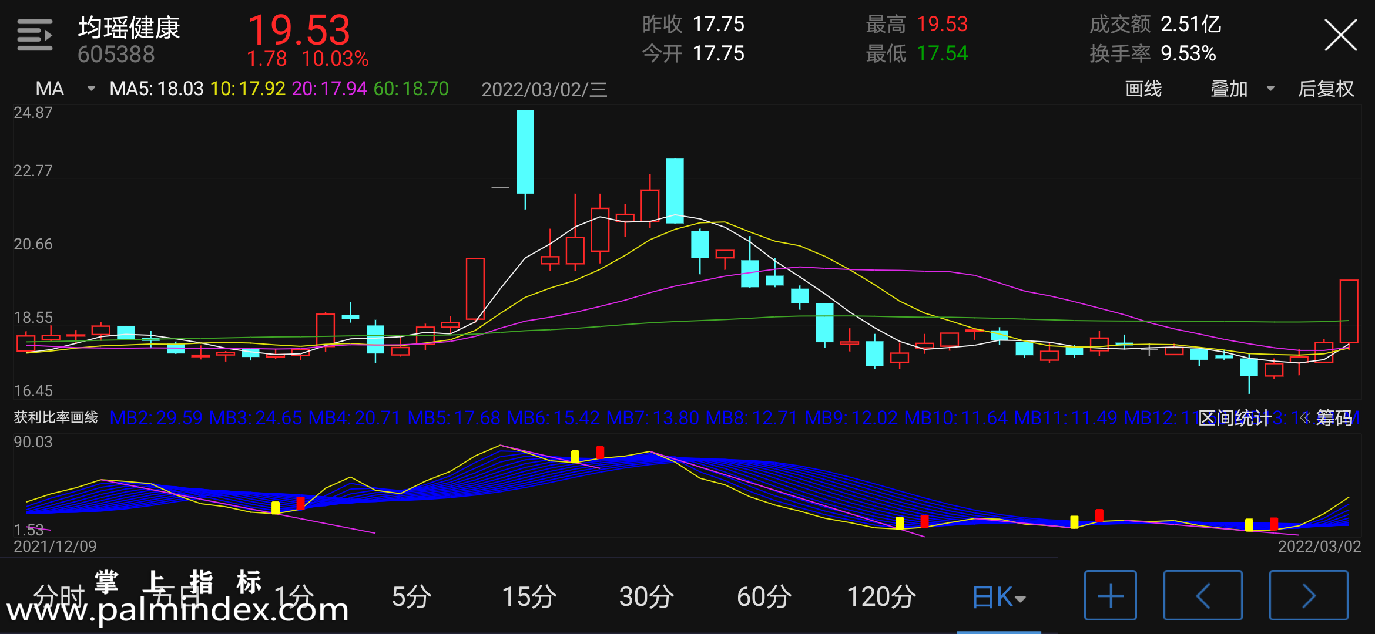The height and width of the screenshot is (634, 1375).
Task: Tap the date label 2022/03/02/三
Action: click(x=544, y=89)
